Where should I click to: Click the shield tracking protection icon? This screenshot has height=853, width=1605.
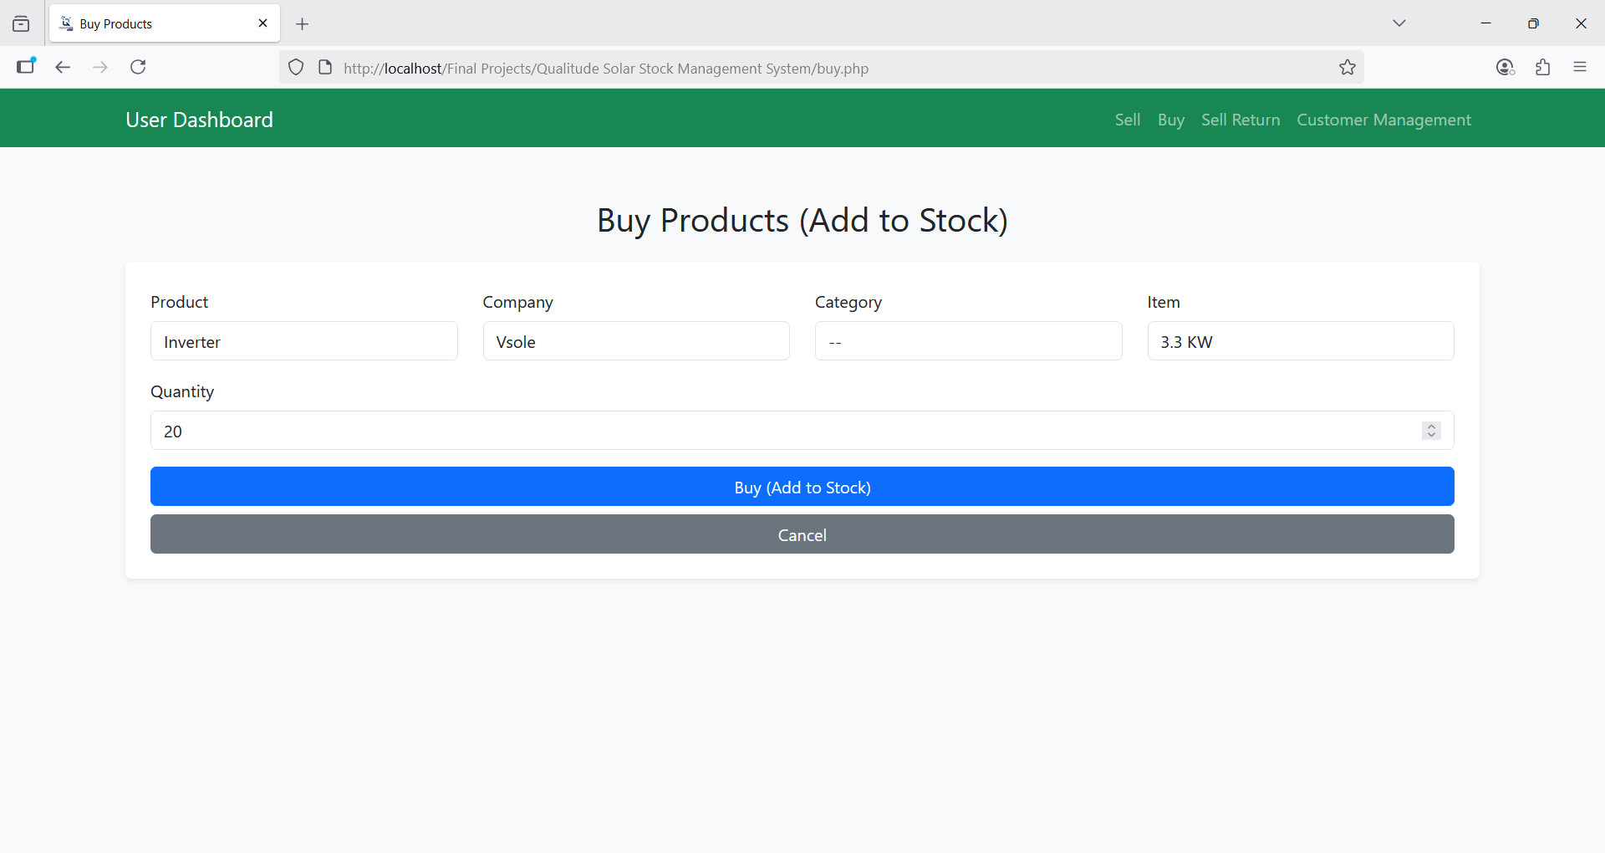pos(296,68)
